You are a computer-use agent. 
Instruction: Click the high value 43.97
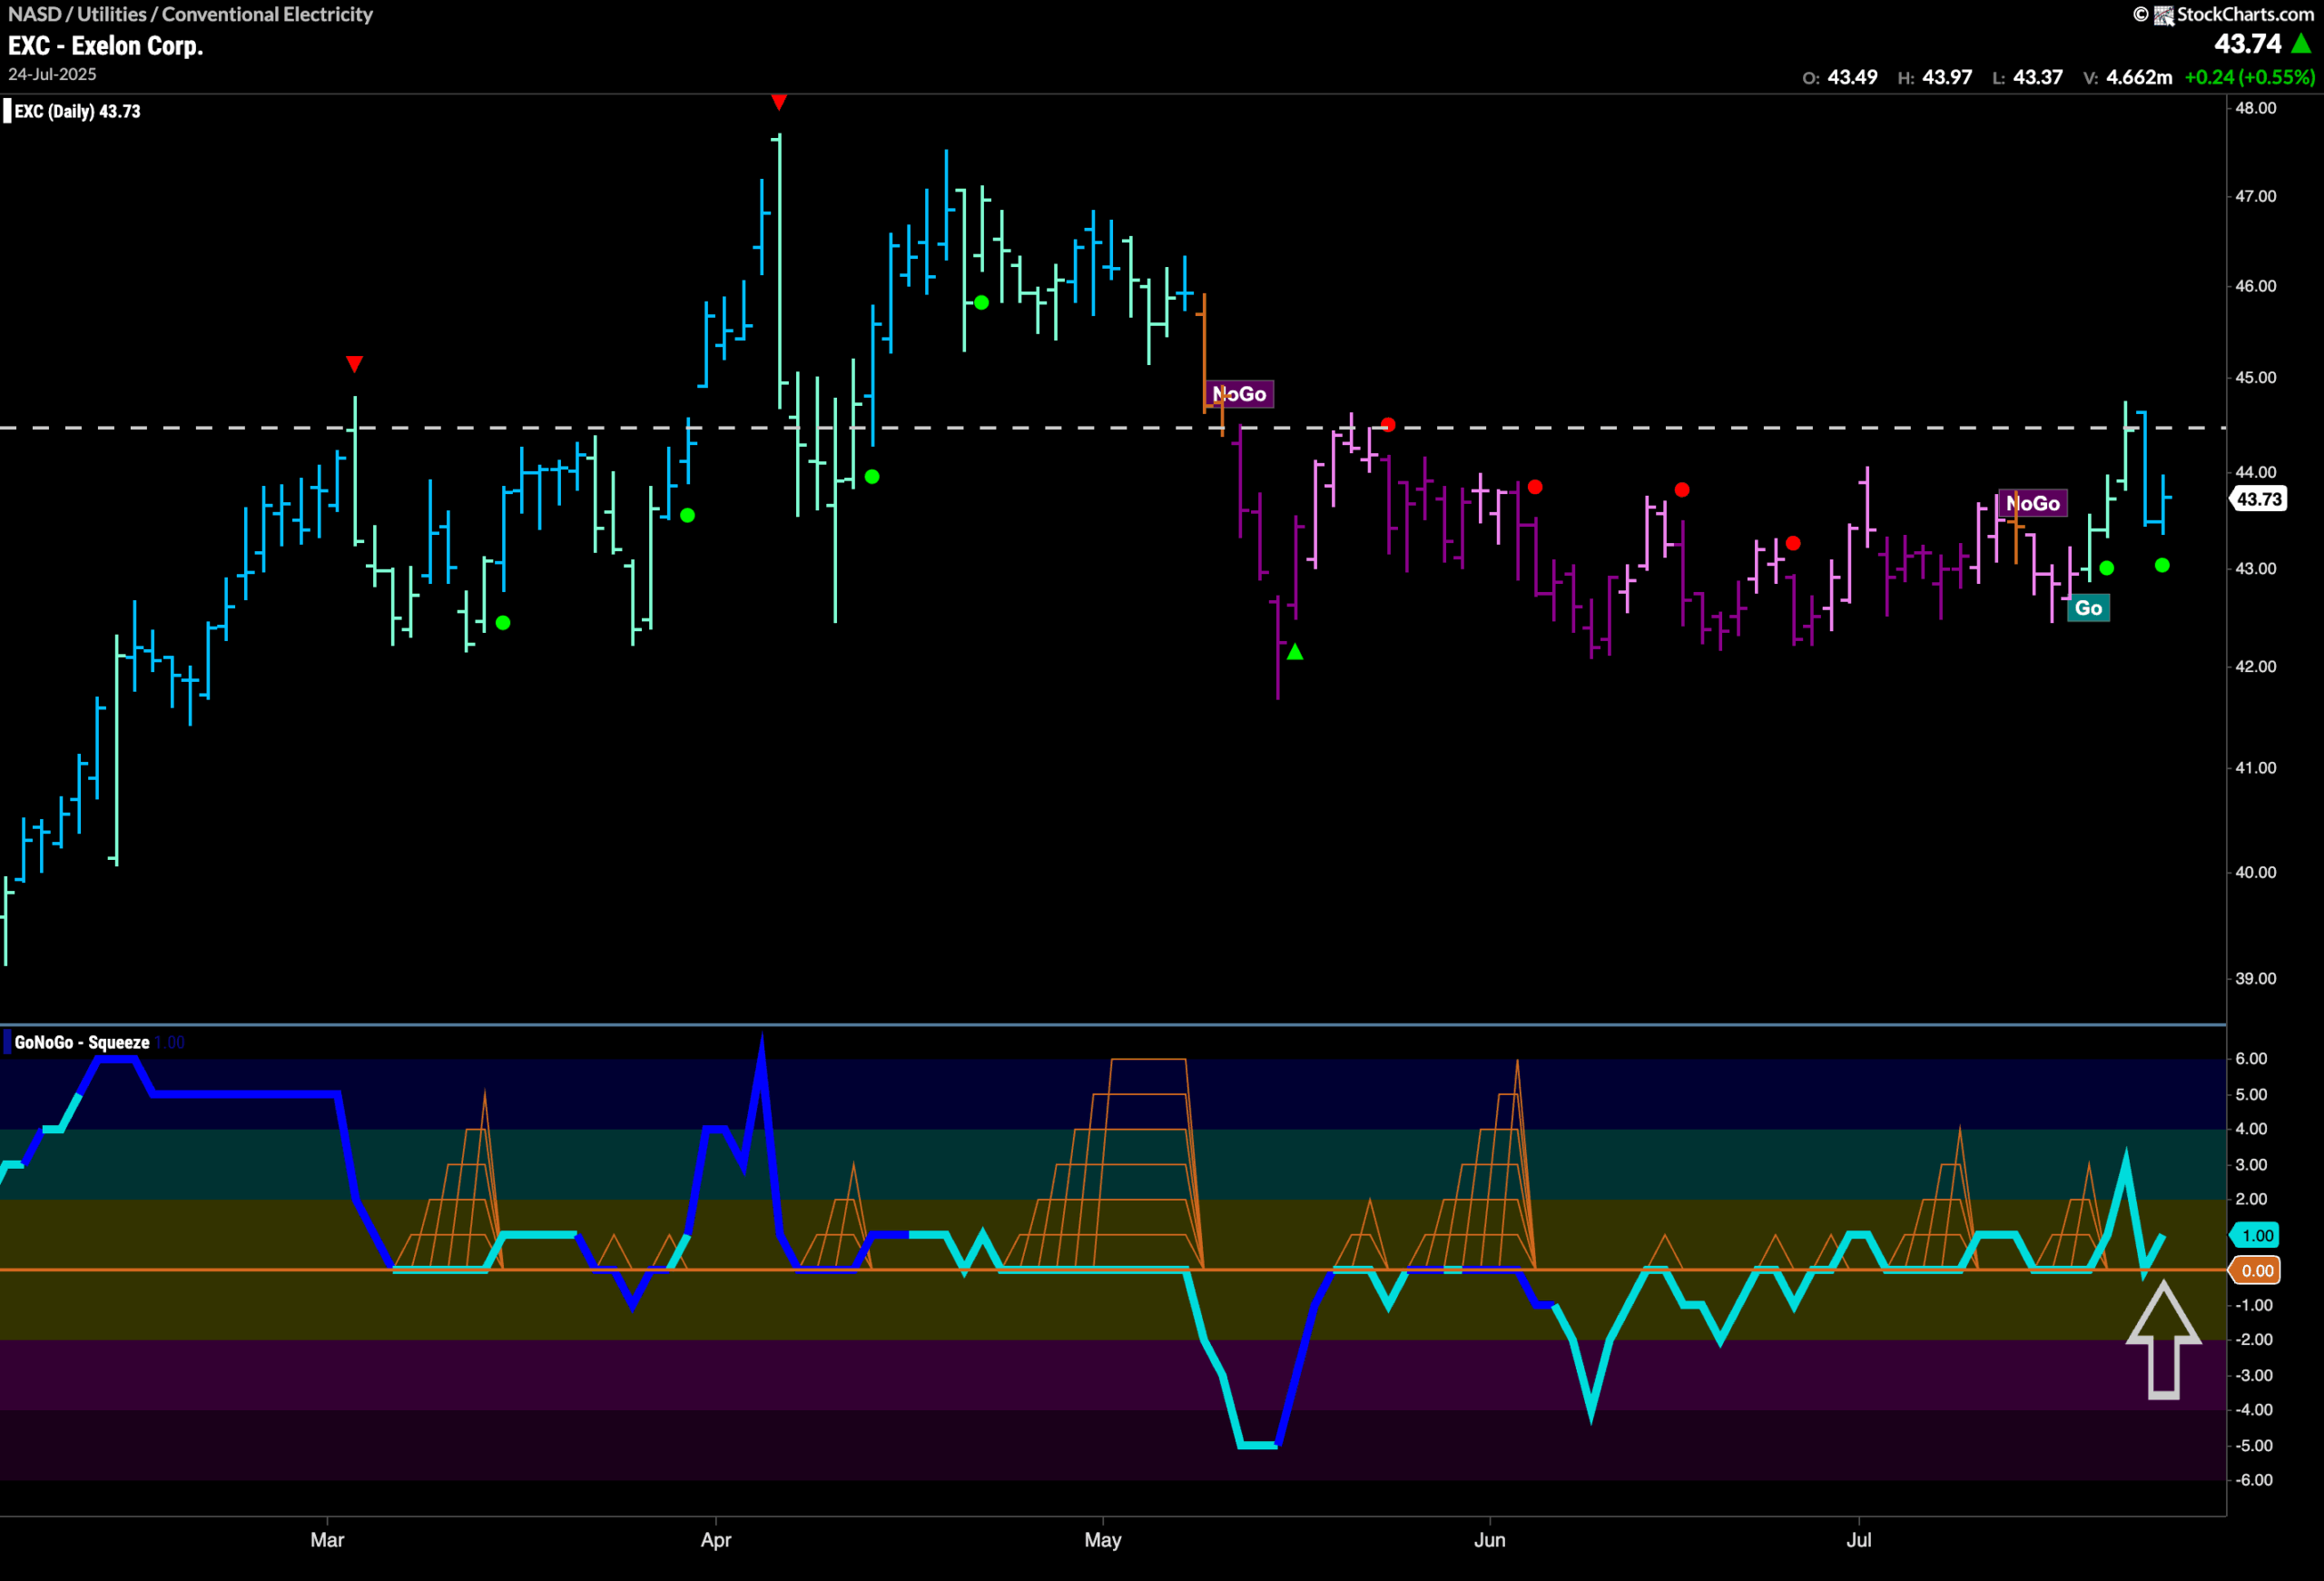click(1946, 77)
